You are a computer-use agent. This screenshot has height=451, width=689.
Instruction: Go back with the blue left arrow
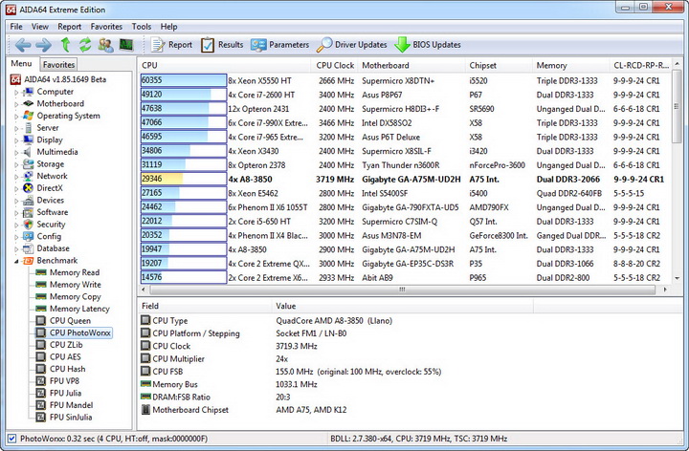point(23,45)
